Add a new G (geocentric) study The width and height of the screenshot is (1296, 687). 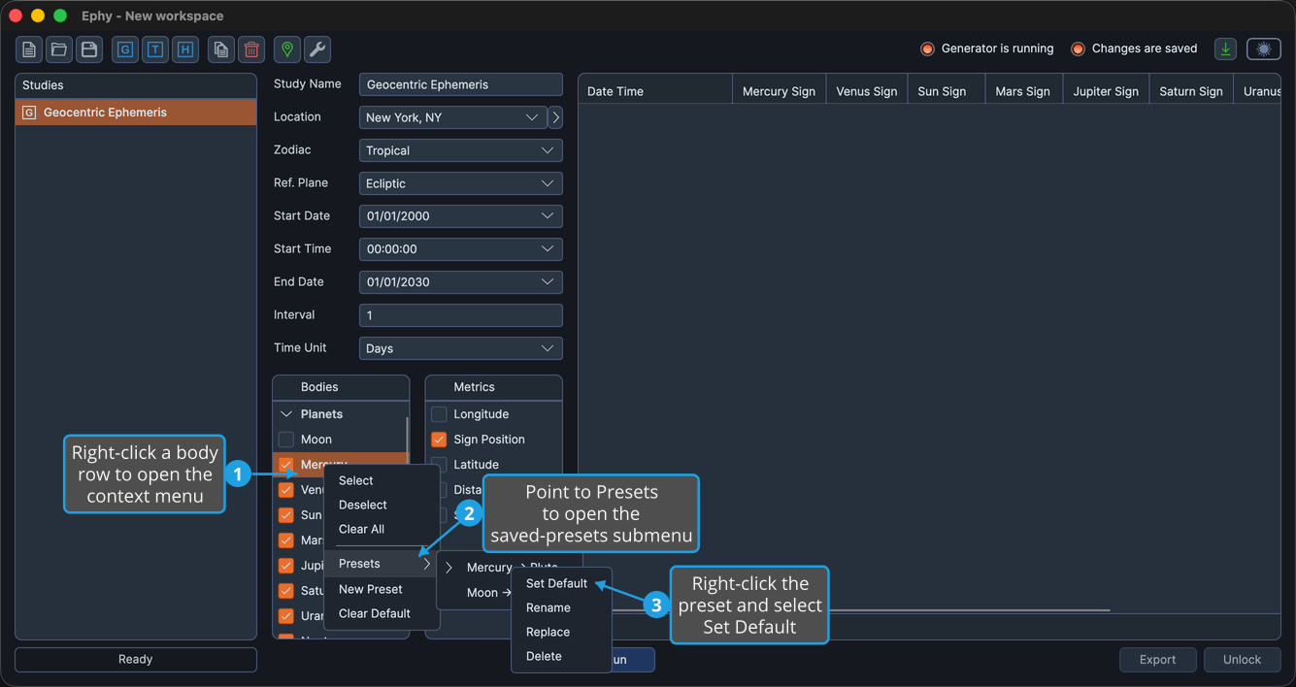(x=125, y=49)
